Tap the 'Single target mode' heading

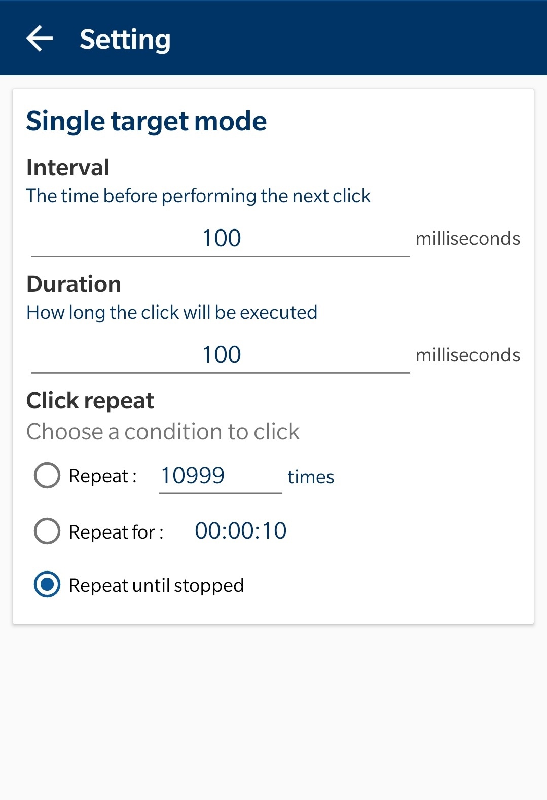tap(146, 121)
